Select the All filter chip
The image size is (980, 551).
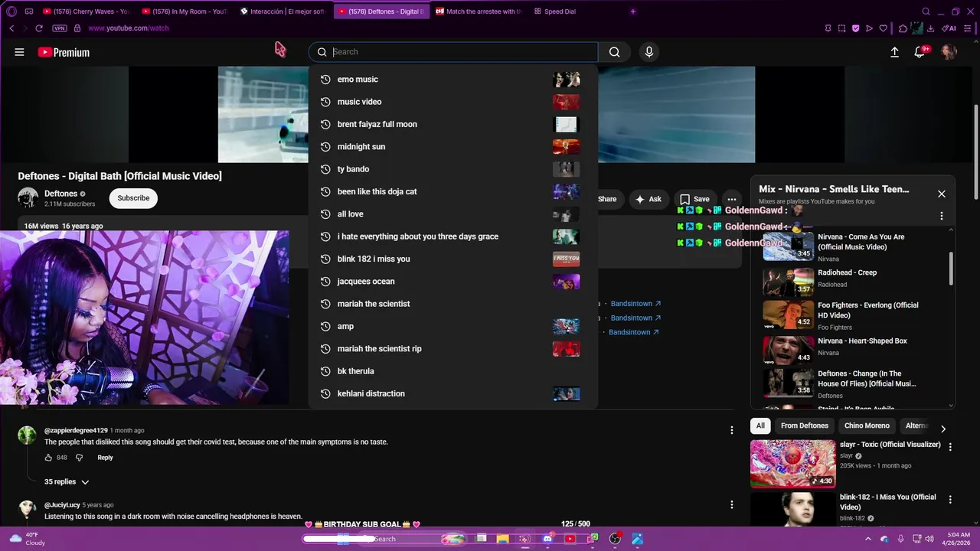[760, 425]
